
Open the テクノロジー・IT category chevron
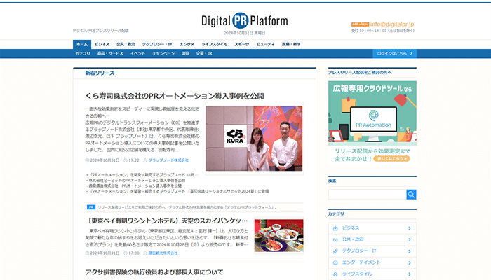coord(409,251)
